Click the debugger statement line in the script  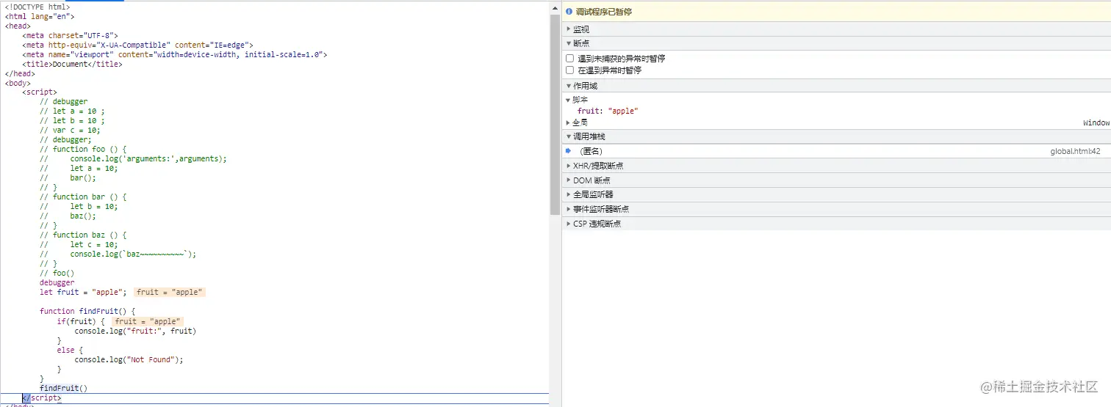point(57,282)
